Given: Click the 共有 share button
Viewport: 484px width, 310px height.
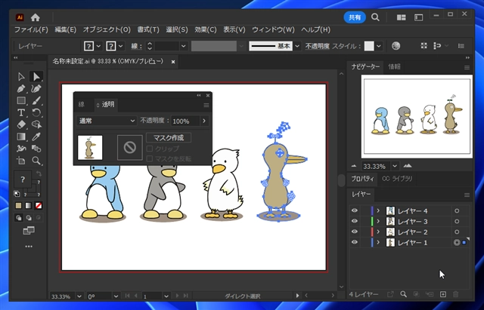Looking at the screenshot, I should point(355,17).
